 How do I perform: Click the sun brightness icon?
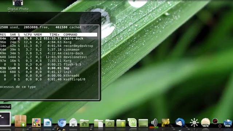pos(194,123)
